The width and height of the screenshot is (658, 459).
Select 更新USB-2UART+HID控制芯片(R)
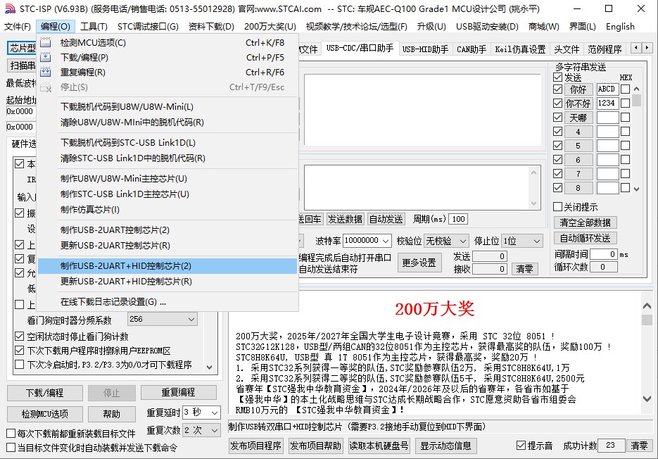pyautogui.click(x=168, y=282)
